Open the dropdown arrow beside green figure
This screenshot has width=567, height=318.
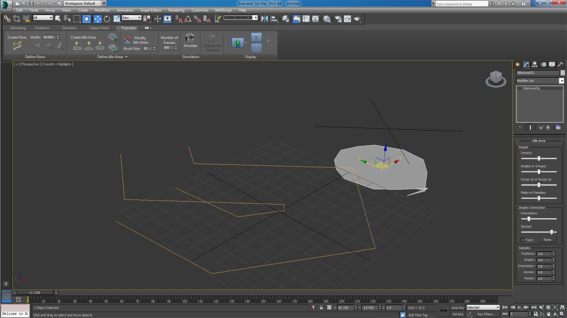(x=246, y=42)
